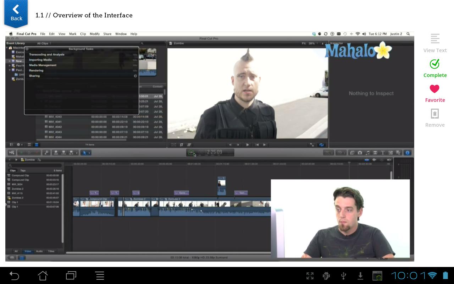The image size is (454, 284).
Task: Switch to Tags tab in Timeline Index
Action: tap(23, 171)
